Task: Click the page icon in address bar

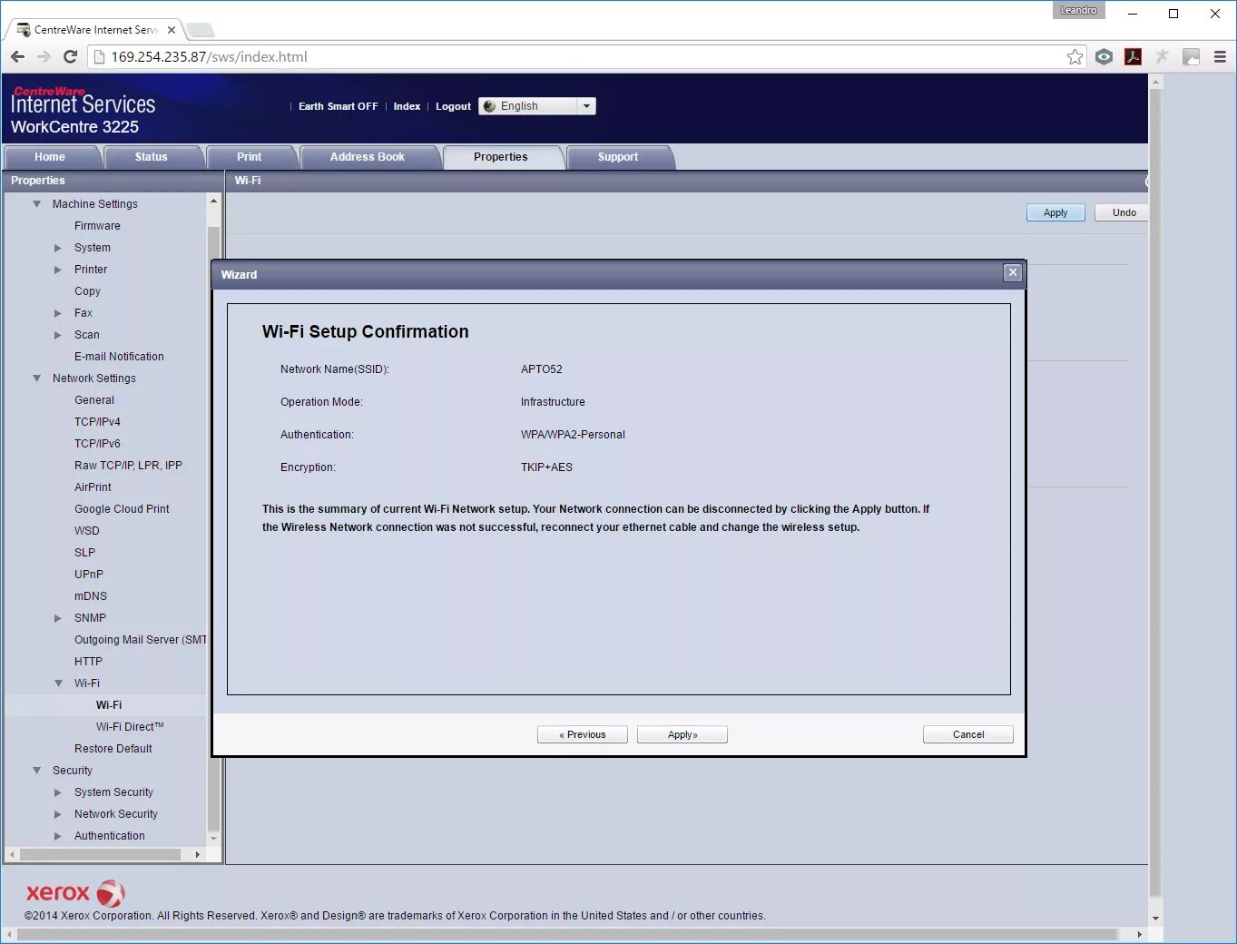Action: point(100,57)
